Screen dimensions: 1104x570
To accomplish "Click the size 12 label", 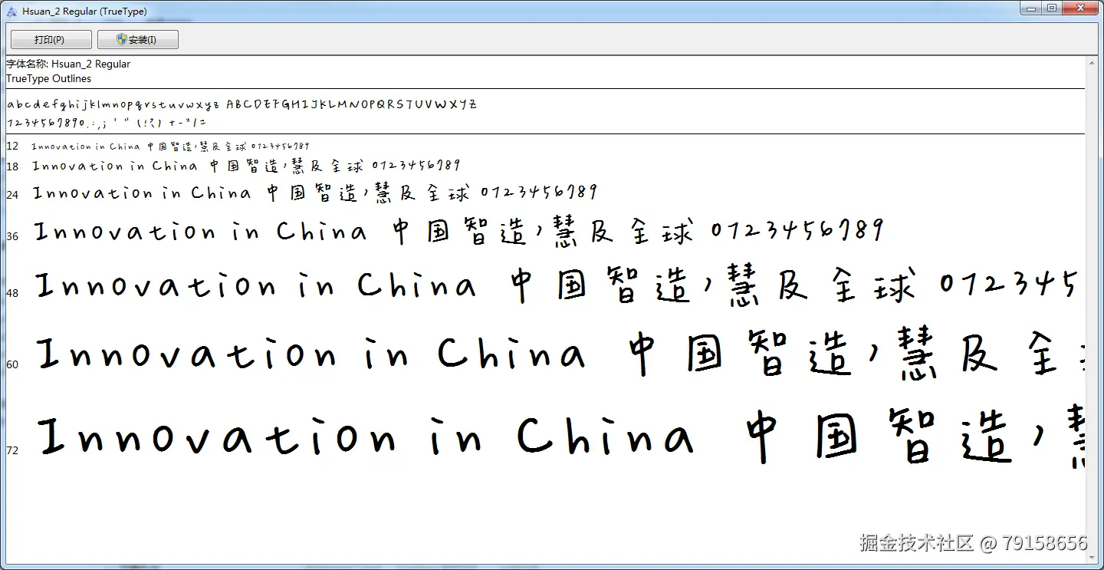I will click(x=12, y=146).
